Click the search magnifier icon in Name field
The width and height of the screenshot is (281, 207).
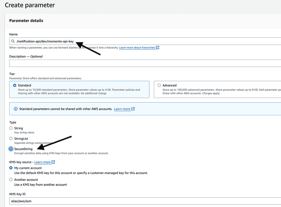click(13, 41)
